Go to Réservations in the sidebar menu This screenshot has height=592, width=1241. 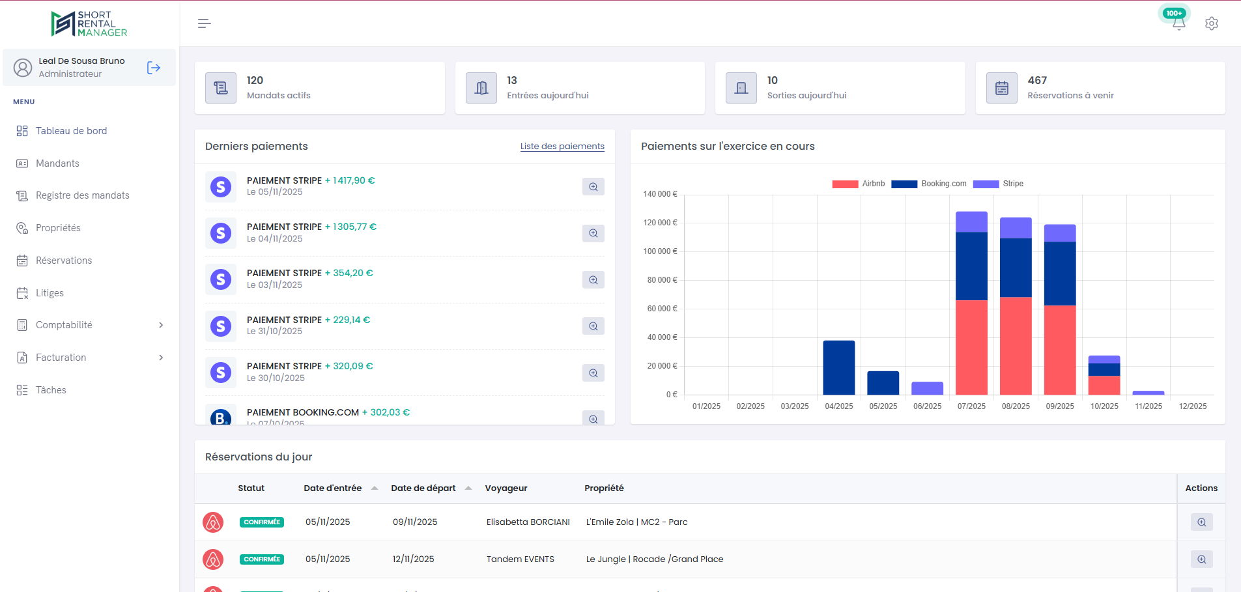[x=64, y=261]
